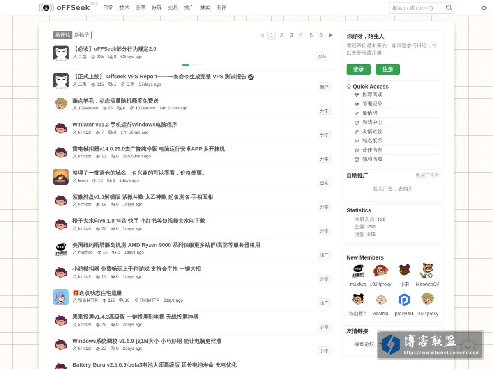Select page 1 in pagination
The width and height of the screenshot is (493, 369).
click(272, 35)
